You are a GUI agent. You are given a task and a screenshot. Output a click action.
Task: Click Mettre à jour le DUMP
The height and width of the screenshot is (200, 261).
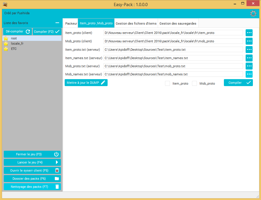pyautogui.click(x=86, y=83)
